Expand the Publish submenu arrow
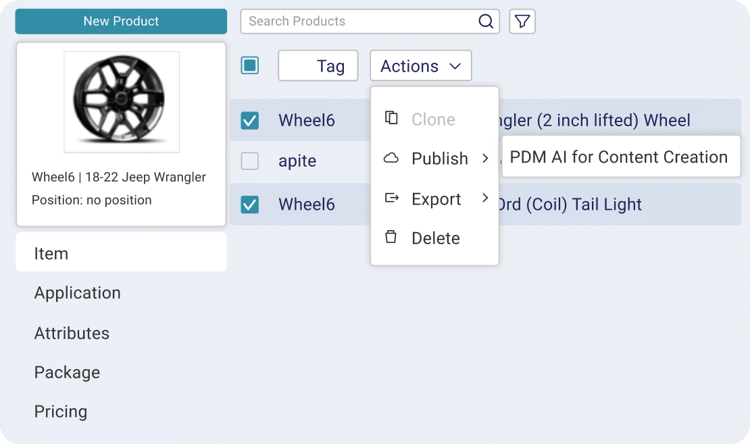Image resolution: width=750 pixels, height=444 pixels. (485, 159)
